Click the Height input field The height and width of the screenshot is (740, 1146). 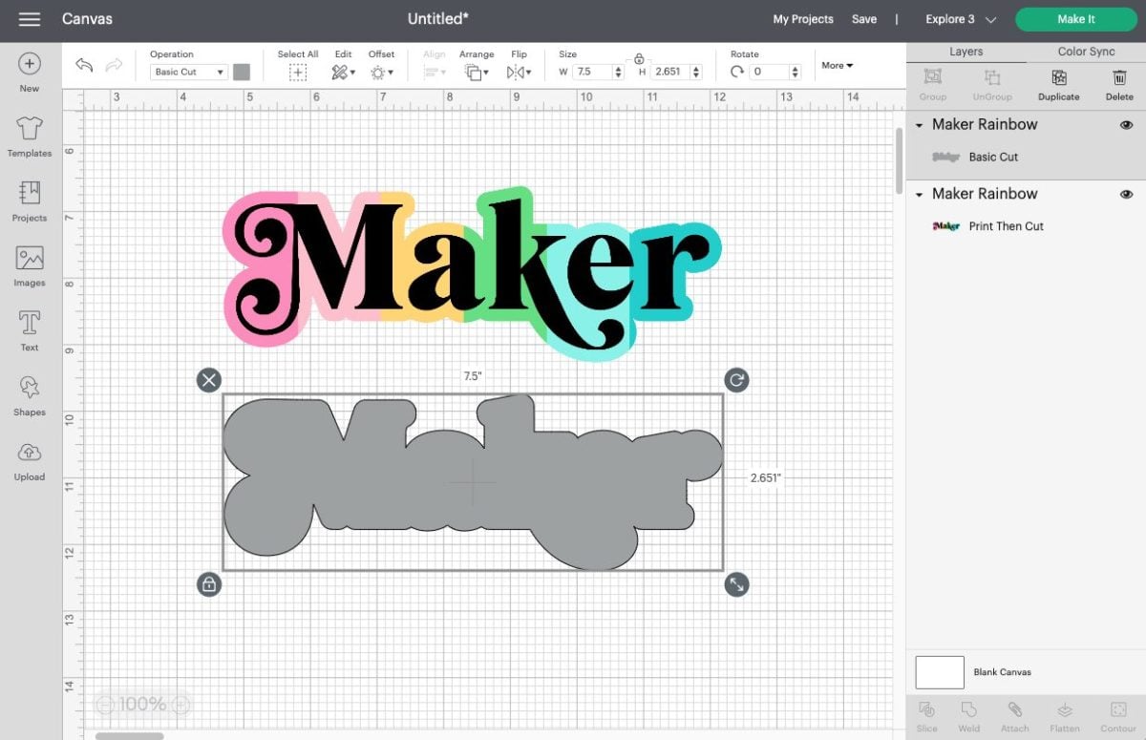click(670, 72)
